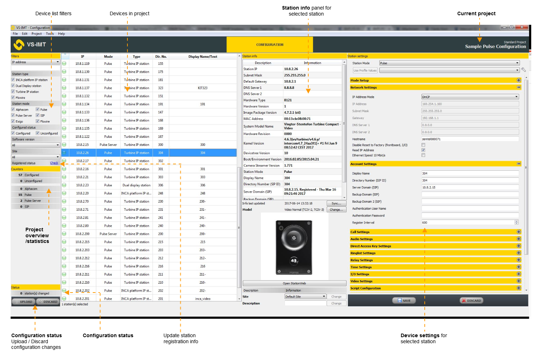Screen dimensions: 538x357
Task: Collapse Network Settings with minus icon
Action: [519, 87]
